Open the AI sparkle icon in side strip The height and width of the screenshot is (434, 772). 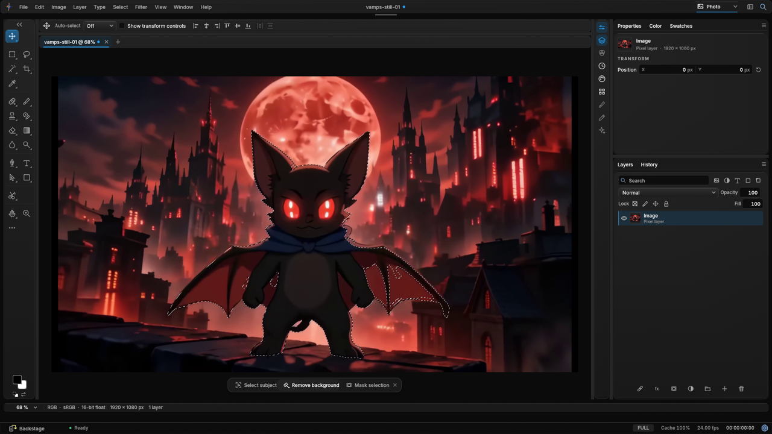point(602,131)
